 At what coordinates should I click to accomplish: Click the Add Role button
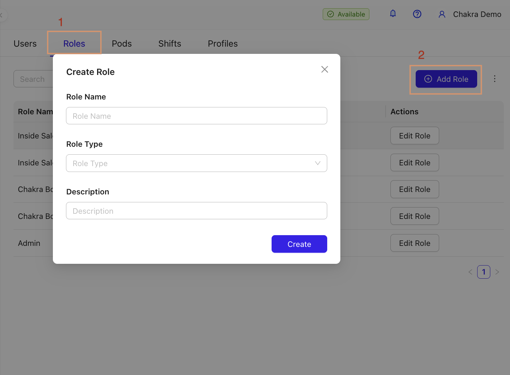[x=446, y=79]
